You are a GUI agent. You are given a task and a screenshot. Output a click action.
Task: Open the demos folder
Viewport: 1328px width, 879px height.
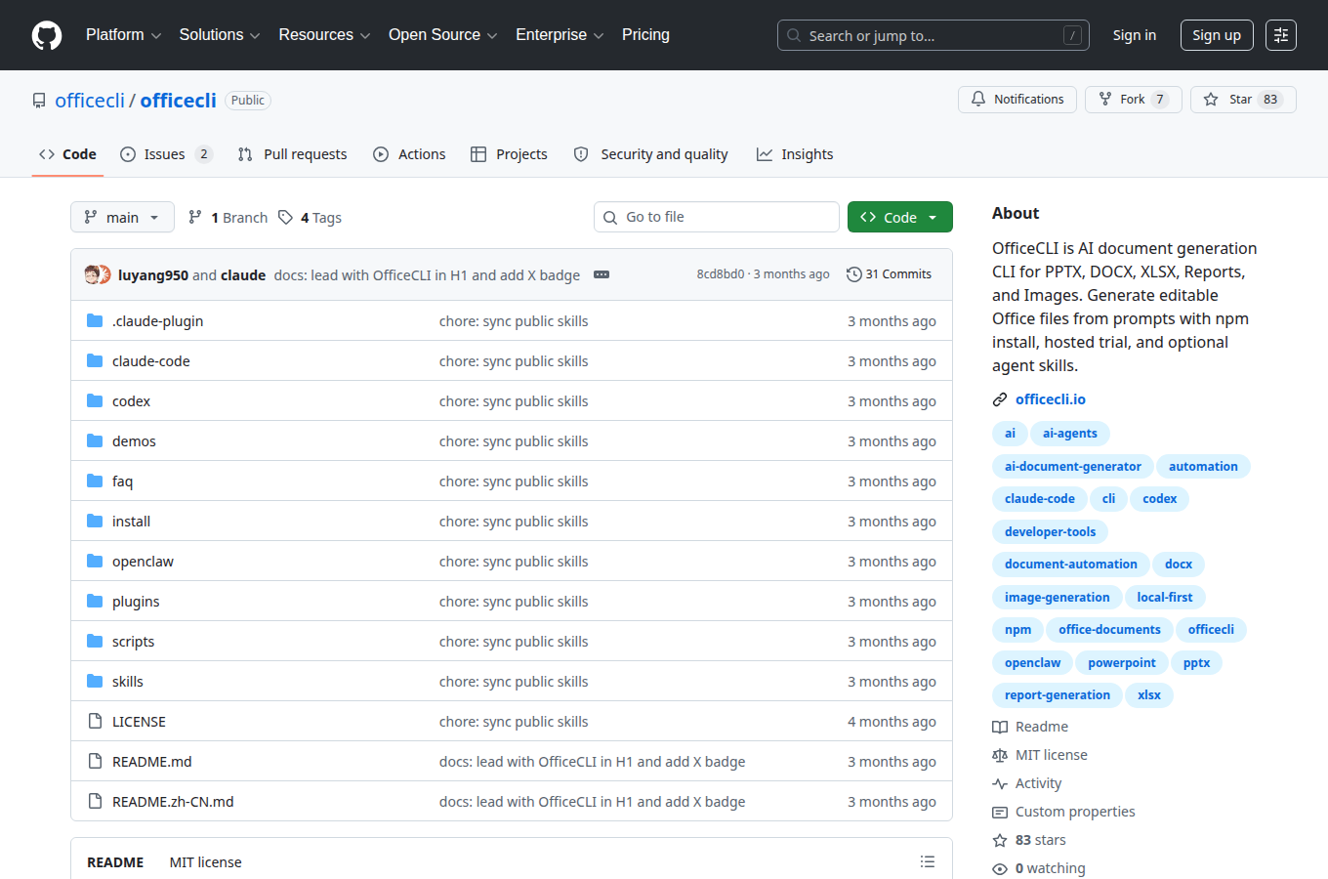134,441
